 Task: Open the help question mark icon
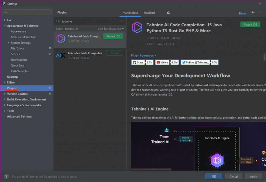(6, 176)
